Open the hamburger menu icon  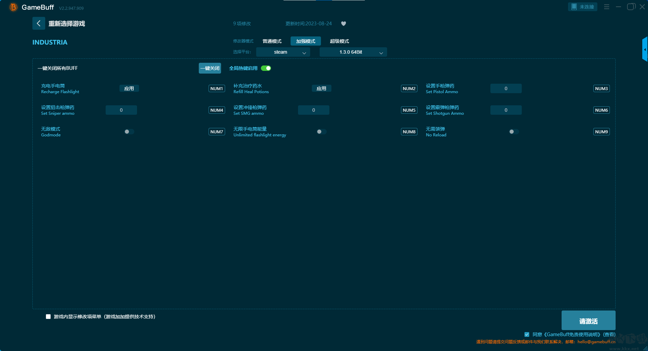(x=606, y=7)
